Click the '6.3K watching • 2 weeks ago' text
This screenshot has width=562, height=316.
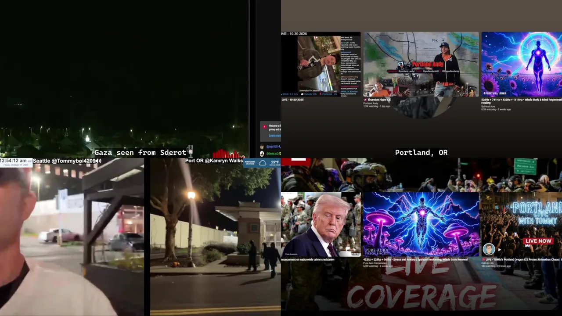pos(378,266)
